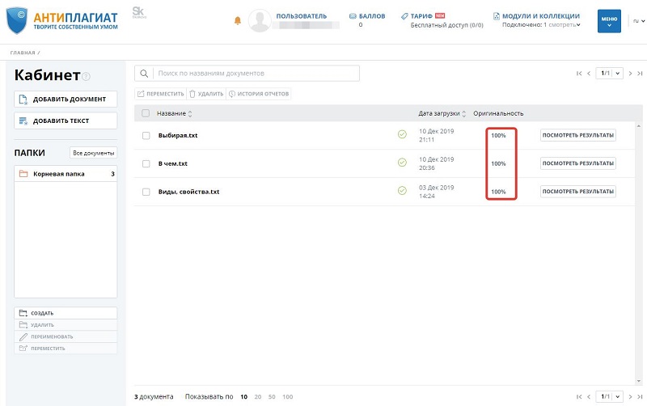Click green check status for В чем.txt

tap(402, 163)
